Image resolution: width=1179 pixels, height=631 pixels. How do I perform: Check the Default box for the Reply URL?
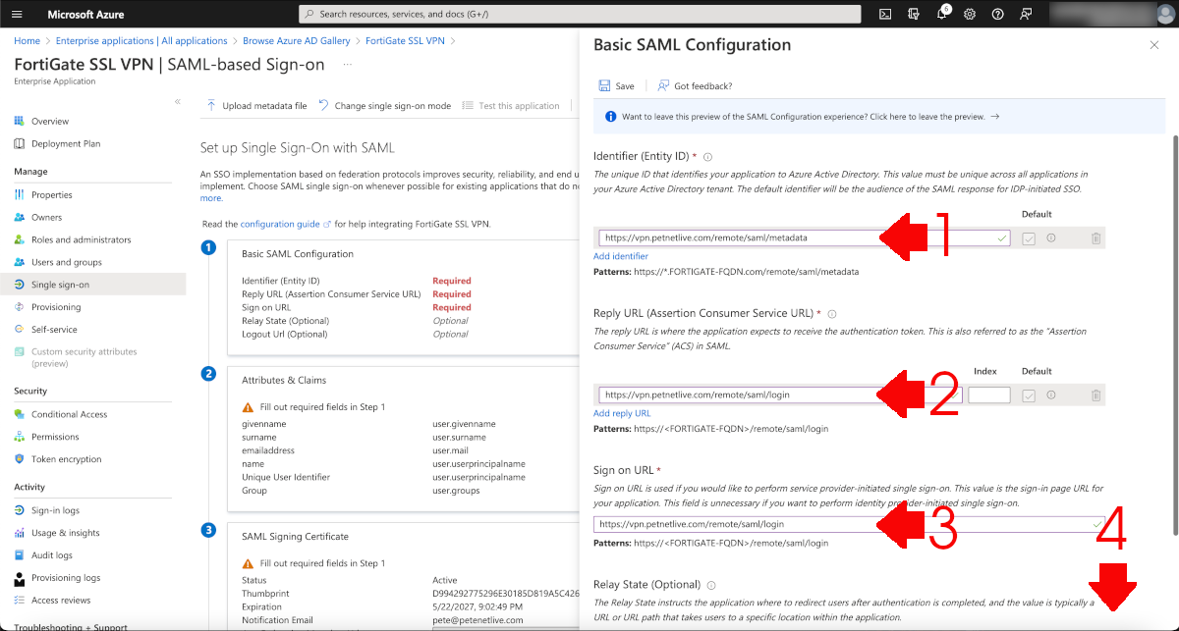[1029, 394]
